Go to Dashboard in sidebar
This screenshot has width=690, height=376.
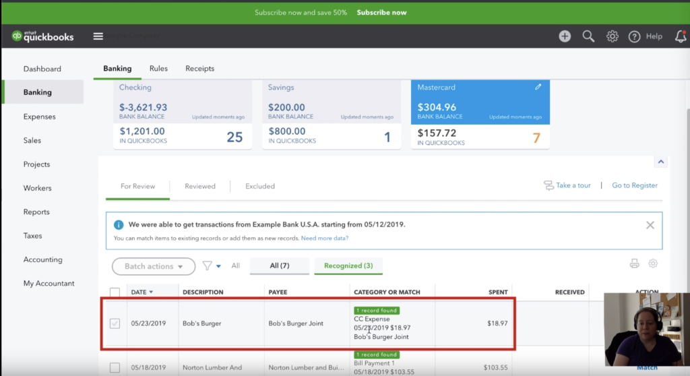[x=42, y=69]
